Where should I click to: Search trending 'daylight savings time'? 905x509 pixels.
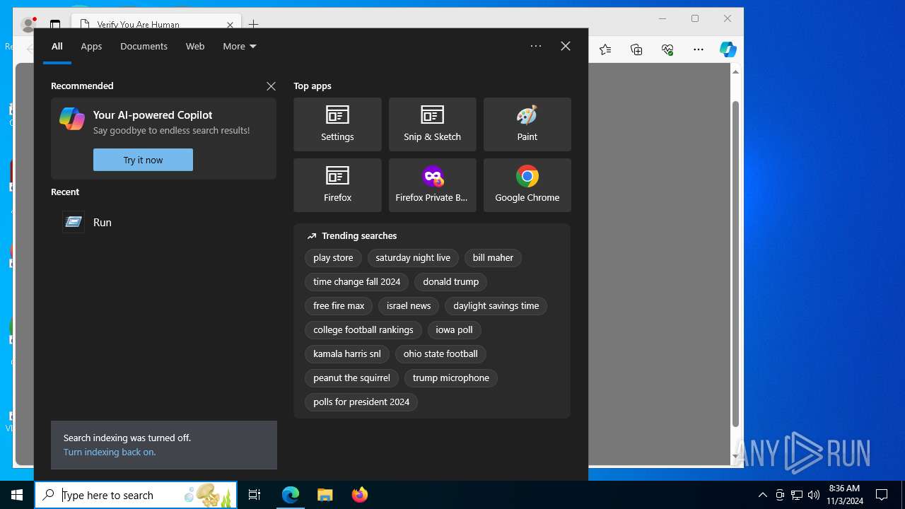pyautogui.click(x=496, y=306)
